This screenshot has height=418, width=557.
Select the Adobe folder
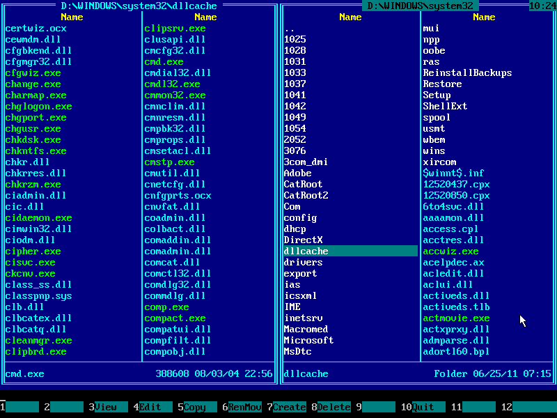298,173
